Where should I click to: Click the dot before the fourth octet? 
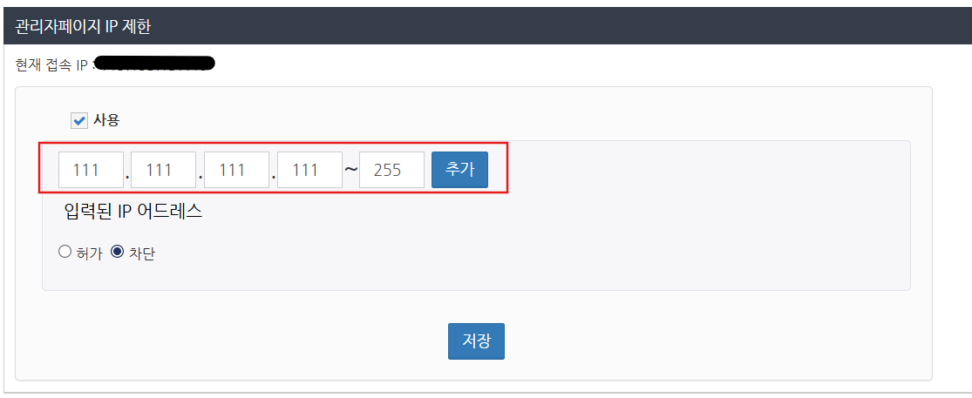274,175
